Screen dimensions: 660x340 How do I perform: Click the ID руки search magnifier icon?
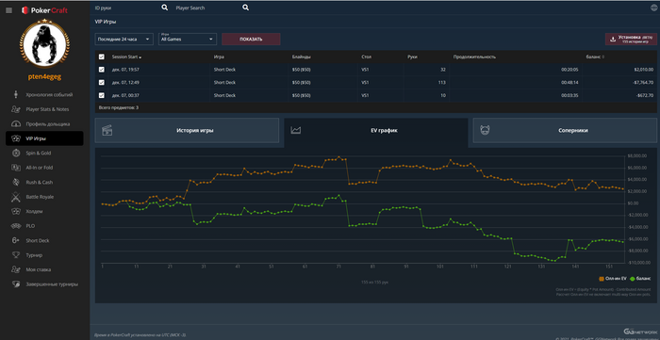[165, 8]
